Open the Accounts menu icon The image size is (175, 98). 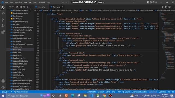3,81
